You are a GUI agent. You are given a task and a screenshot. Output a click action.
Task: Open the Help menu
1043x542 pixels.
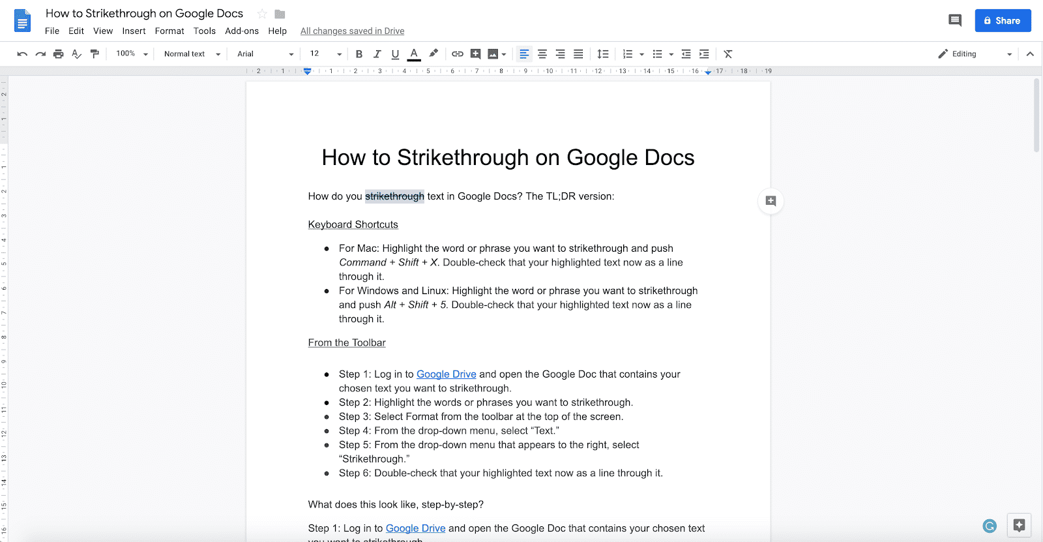coord(278,31)
